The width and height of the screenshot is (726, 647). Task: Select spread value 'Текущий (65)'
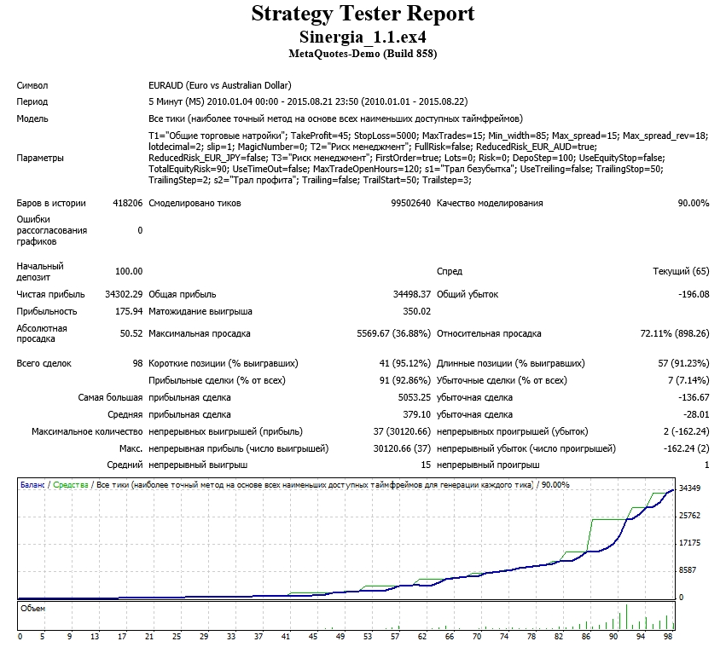681,271
